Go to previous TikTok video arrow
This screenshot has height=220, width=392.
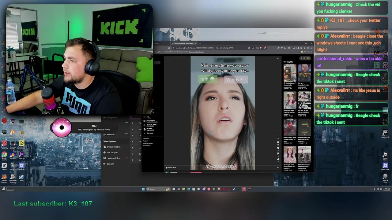pyautogui.click(x=278, y=135)
